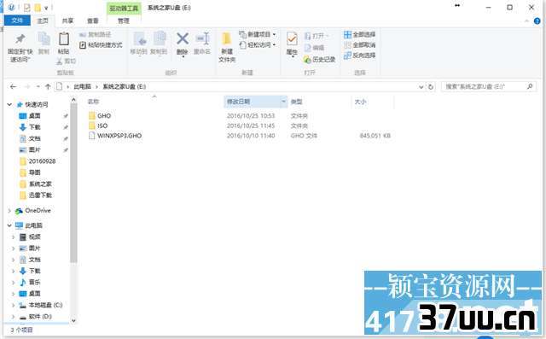
Task: Click Invert selection in ribbon
Action: pos(360,55)
